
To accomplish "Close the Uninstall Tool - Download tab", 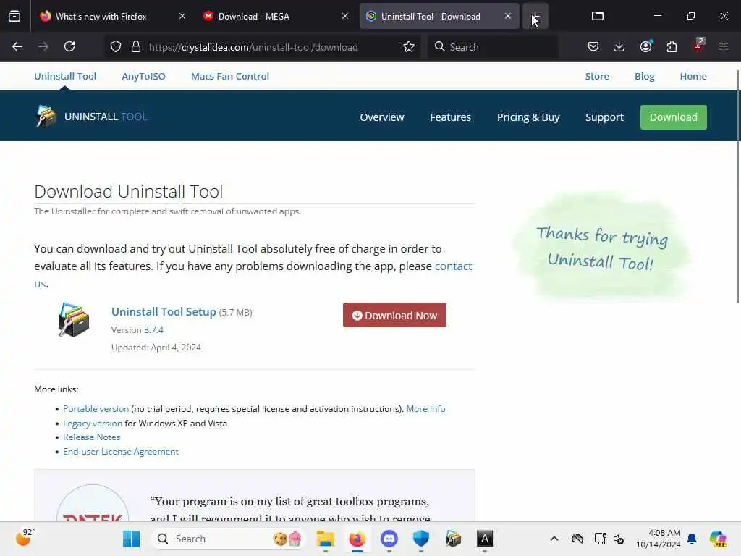I will tap(507, 16).
